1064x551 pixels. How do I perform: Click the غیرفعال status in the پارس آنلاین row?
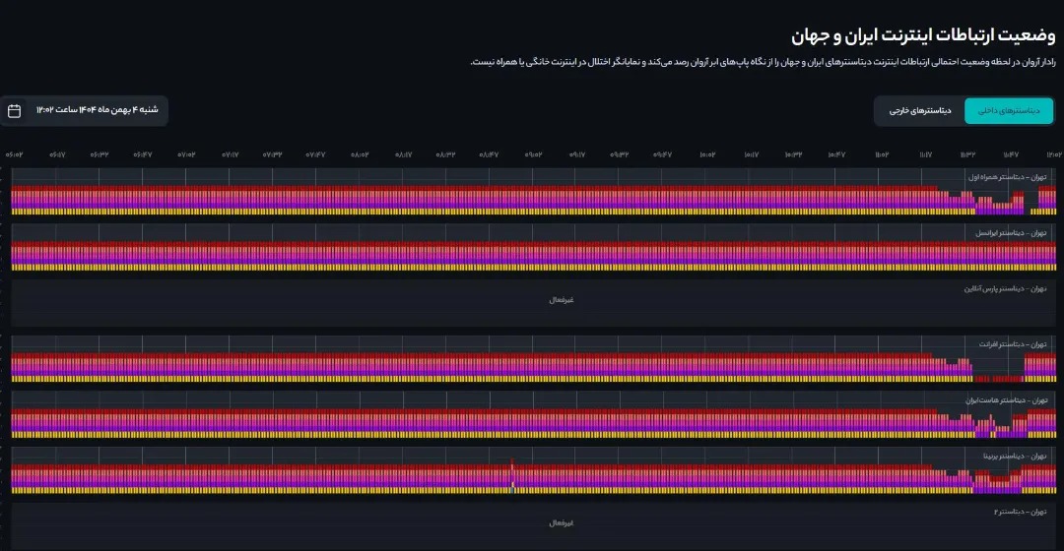click(562, 299)
